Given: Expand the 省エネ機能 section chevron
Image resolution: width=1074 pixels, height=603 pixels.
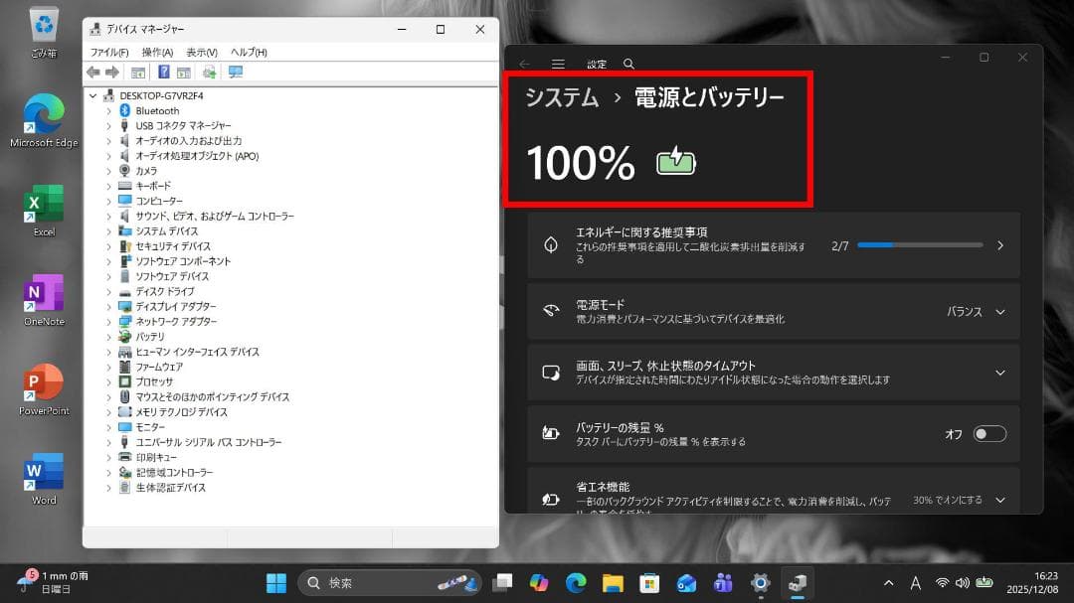Looking at the screenshot, I should pyautogui.click(x=999, y=500).
